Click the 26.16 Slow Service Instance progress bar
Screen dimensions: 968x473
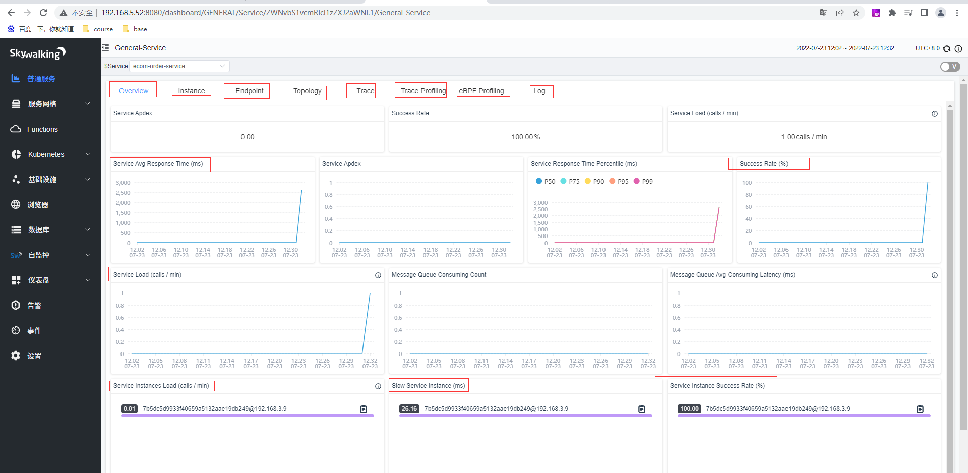[x=525, y=416]
